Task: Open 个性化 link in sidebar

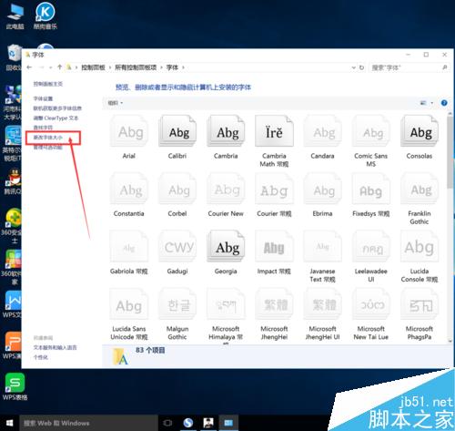Action: 40,357
